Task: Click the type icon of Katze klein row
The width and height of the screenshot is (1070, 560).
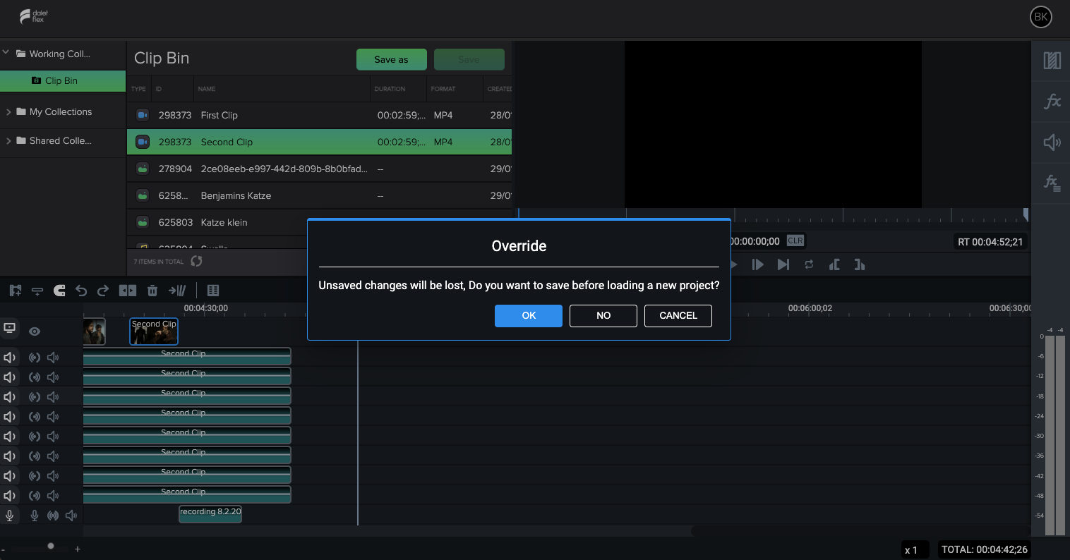Action: coord(143,222)
